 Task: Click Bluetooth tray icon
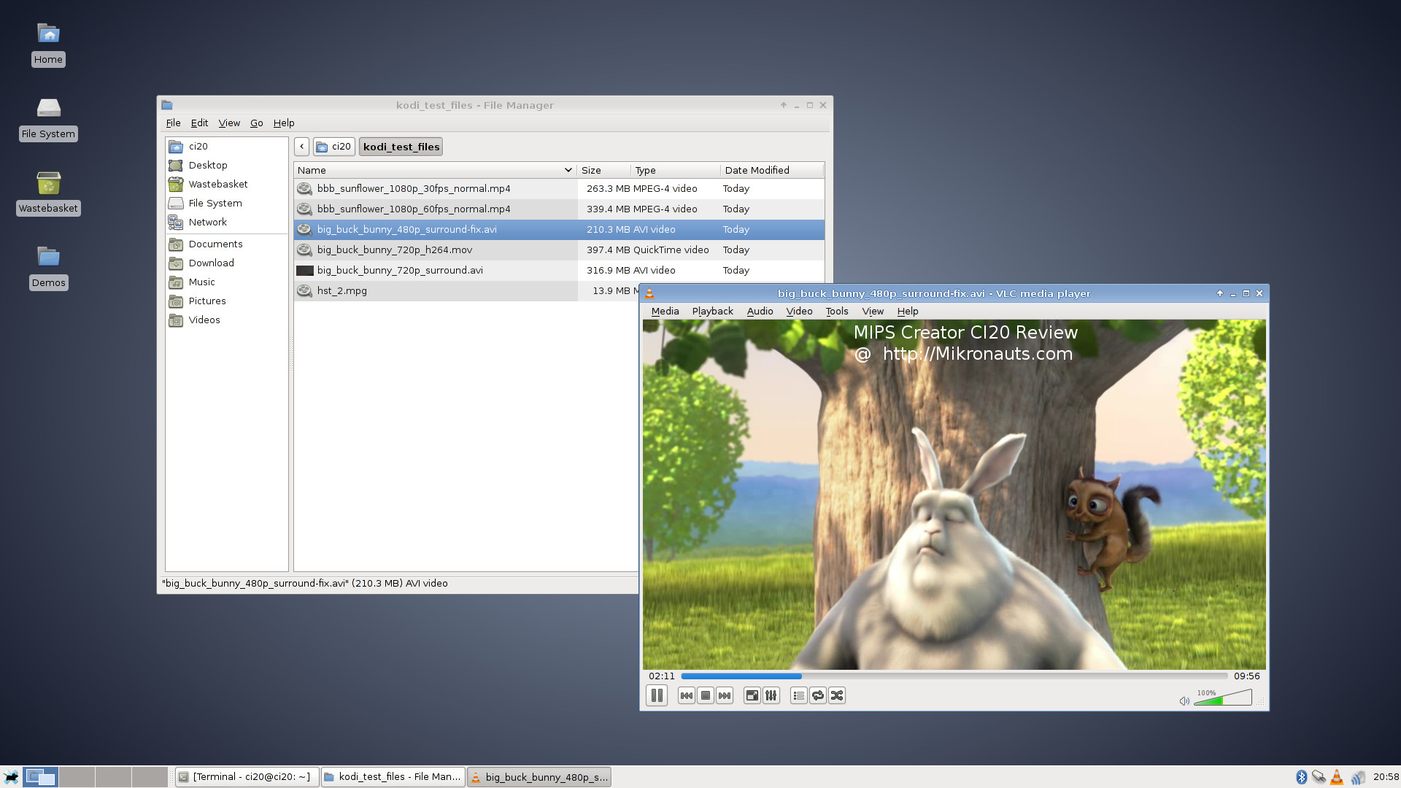click(x=1301, y=777)
